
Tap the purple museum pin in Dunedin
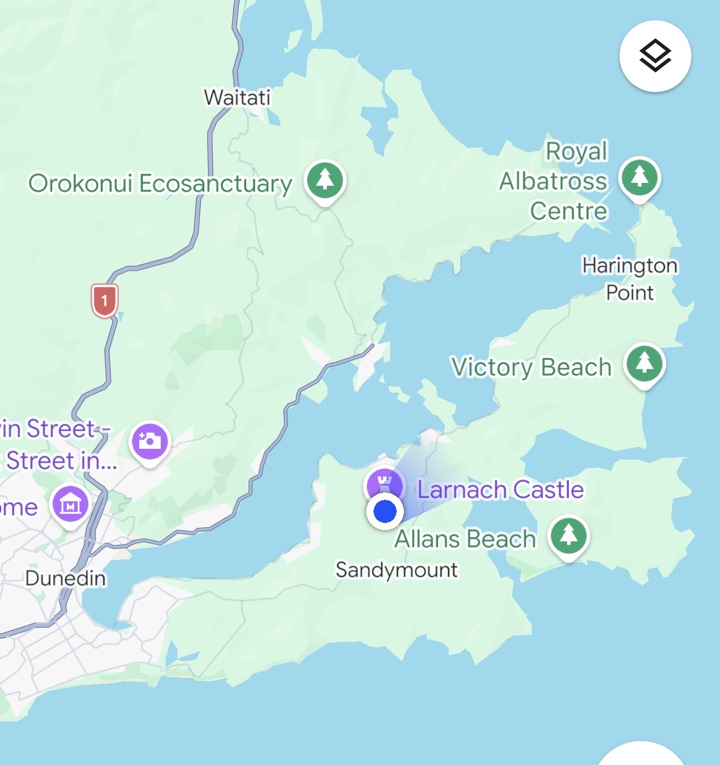71,506
